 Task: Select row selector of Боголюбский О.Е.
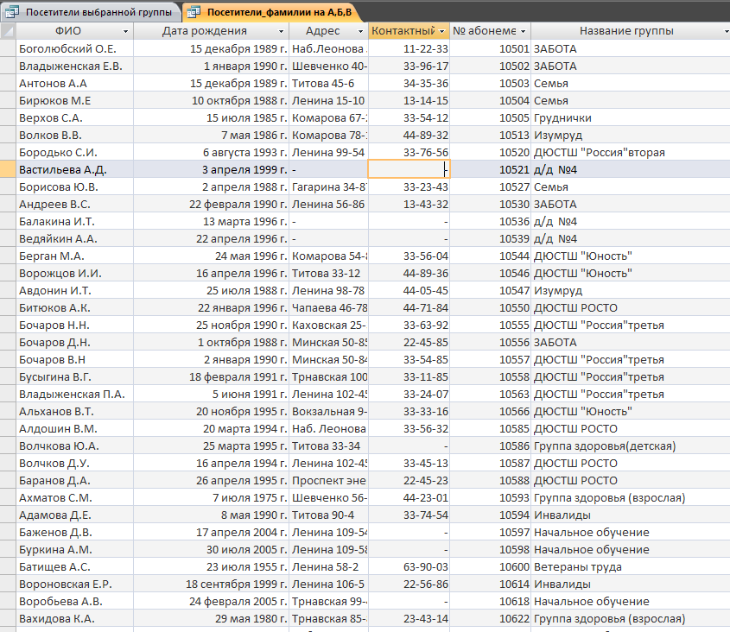pos(8,48)
